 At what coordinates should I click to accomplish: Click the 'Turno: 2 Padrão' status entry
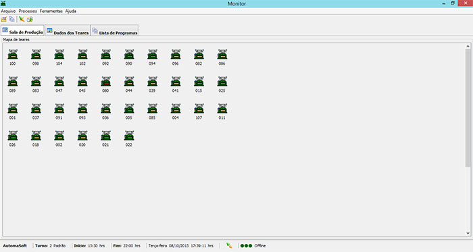click(x=51, y=246)
